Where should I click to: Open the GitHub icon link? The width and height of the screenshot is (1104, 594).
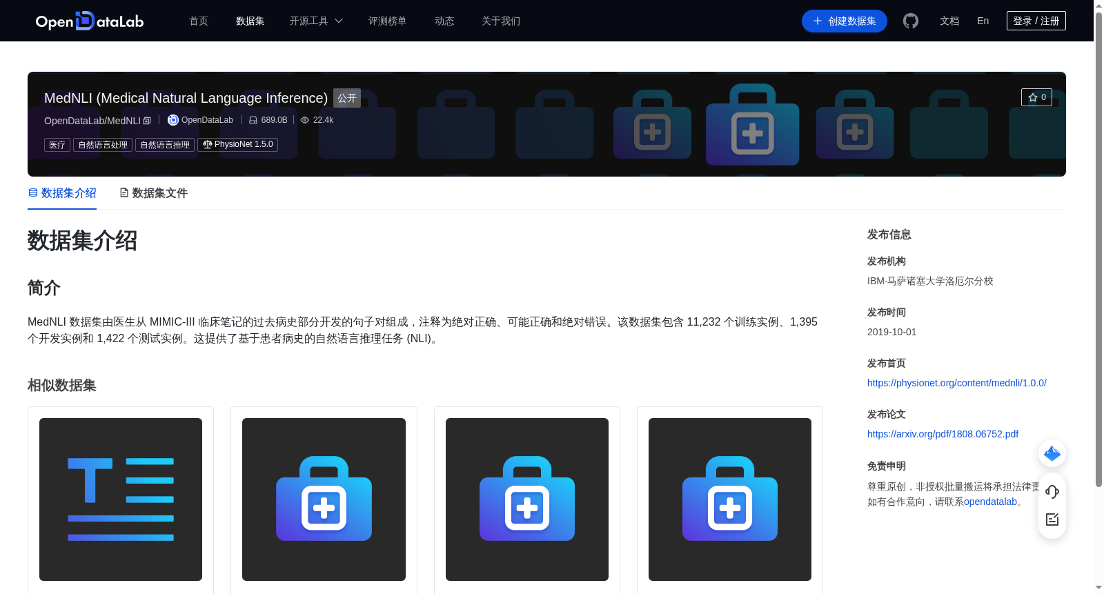coord(911,21)
